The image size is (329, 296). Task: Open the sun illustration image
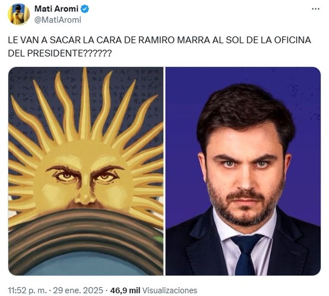[86, 171]
